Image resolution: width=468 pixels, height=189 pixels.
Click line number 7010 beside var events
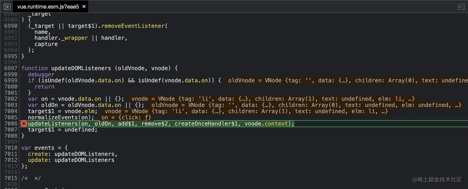point(11,148)
